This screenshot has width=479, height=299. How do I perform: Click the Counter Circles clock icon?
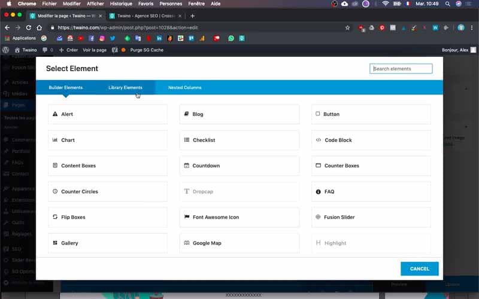click(55, 191)
